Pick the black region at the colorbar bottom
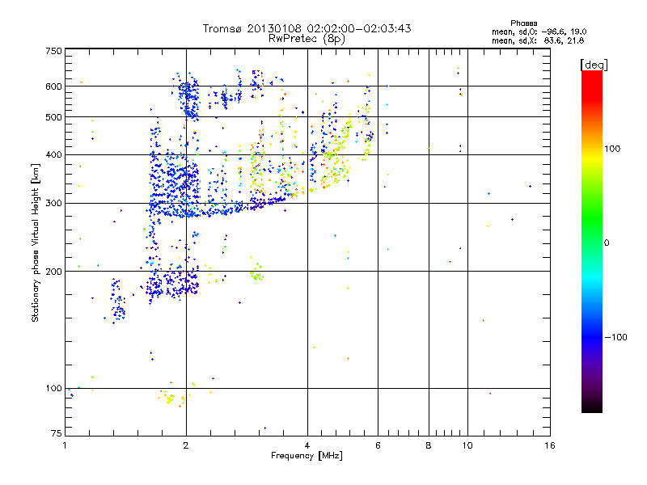This screenshot has height=485, width=647. coord(591,407)
